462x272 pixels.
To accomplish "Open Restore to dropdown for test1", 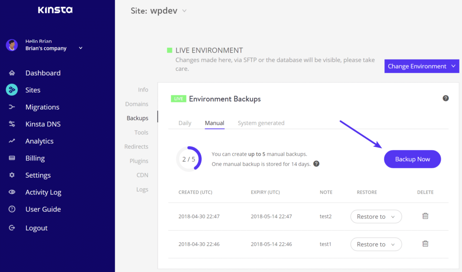I will pyautogui.click(x=376, y=244).
